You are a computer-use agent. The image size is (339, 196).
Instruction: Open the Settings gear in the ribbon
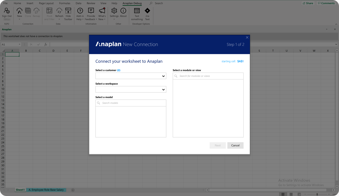pyautogui.click(x=114, y=11)
